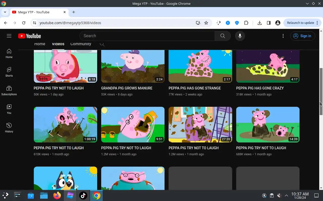Select the Videos tab
The height and width of the screenshot is (201, 323).
[x=58, y=44]
